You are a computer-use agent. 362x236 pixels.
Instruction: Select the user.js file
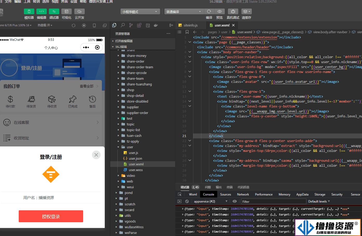coord(143,153)
